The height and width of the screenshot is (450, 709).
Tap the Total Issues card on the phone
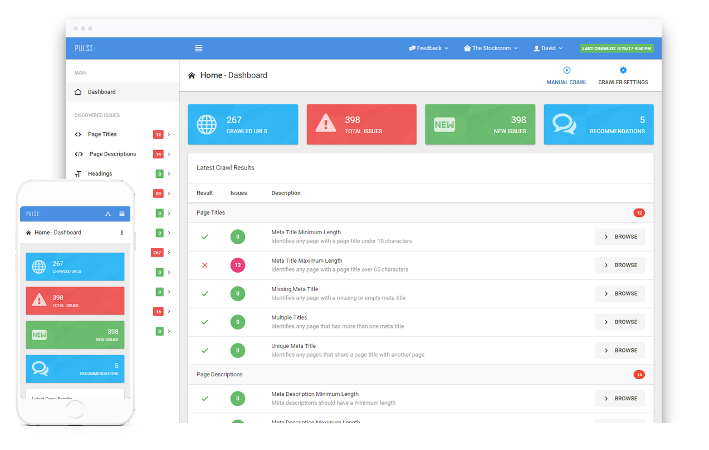click(75, 301)
